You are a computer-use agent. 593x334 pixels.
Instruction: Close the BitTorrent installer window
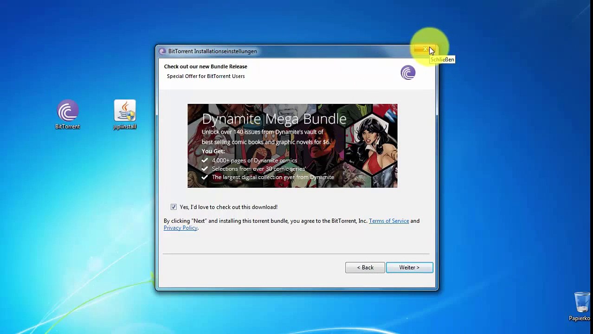coord(425,50)
